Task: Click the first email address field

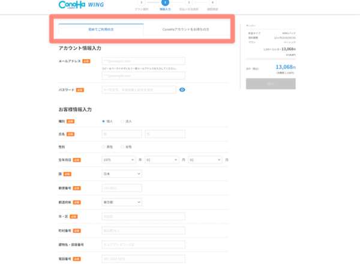Action: coord(143,61)
